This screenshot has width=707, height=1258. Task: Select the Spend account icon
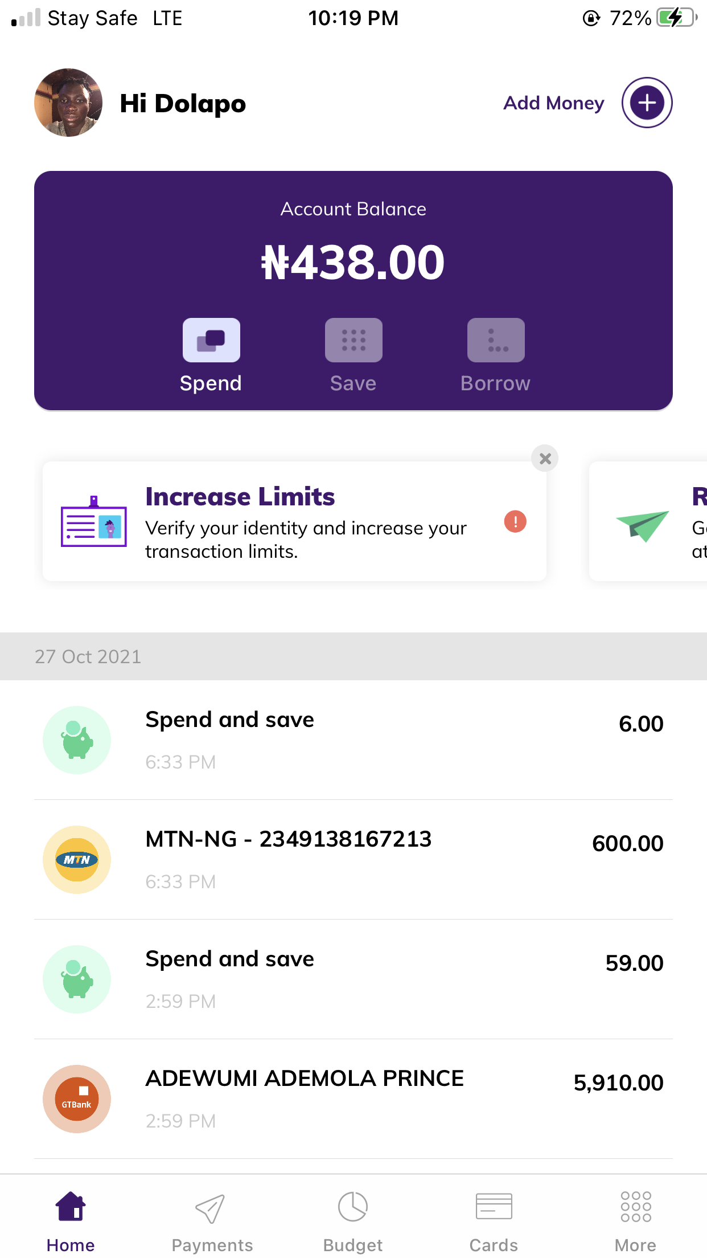(x=211, y=340)
